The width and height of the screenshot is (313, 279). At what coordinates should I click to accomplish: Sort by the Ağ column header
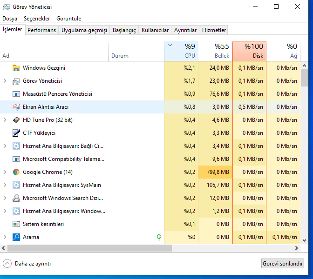284,51
